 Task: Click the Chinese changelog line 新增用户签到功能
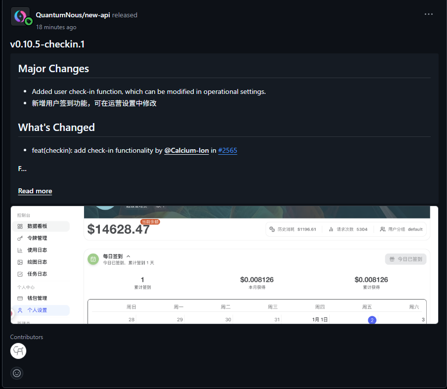click(94, 103)
